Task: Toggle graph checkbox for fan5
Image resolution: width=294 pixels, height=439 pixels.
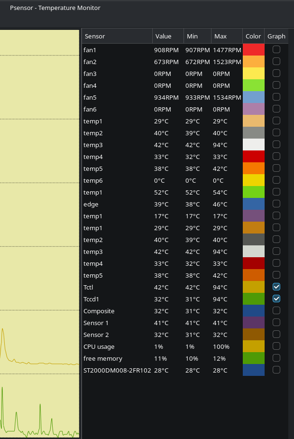Action: 276,97
